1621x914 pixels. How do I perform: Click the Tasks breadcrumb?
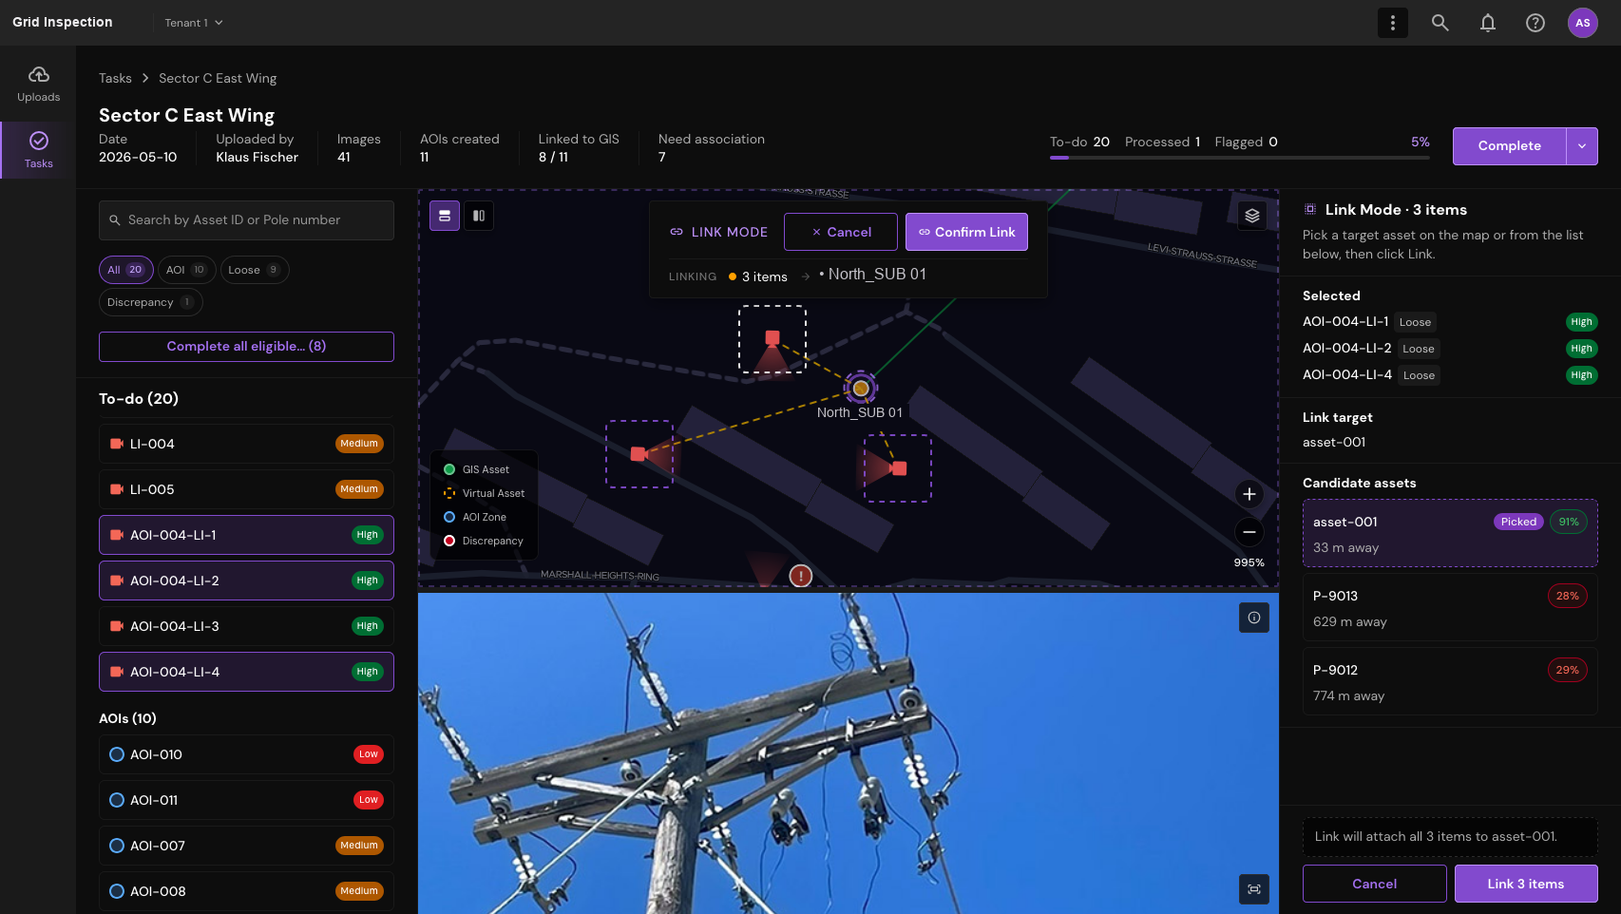pyautogui.click(x=115, y=78)
